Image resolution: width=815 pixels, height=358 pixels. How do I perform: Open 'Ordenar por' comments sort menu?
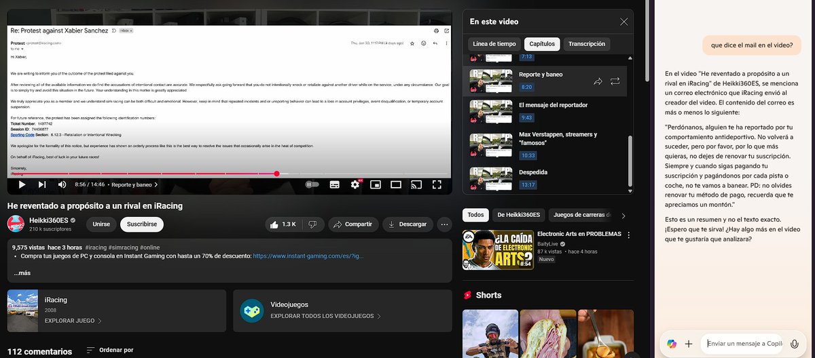(109, 351)
